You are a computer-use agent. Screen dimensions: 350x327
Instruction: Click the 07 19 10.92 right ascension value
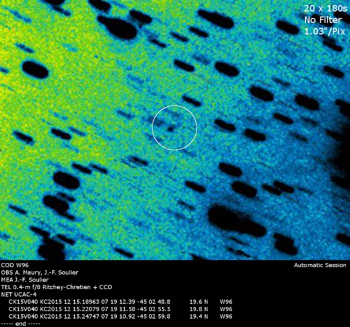[120, 316]
